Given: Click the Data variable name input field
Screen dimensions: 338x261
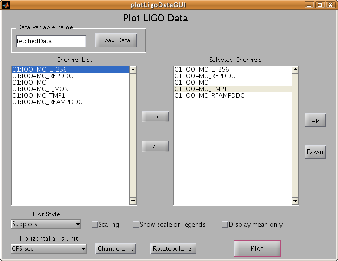Looking at the screenshot, I should point(51,41).
